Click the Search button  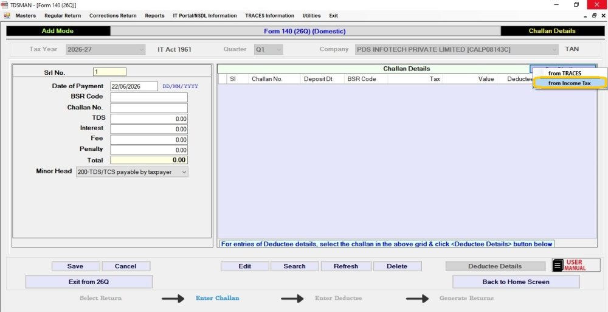click(295, 266)
